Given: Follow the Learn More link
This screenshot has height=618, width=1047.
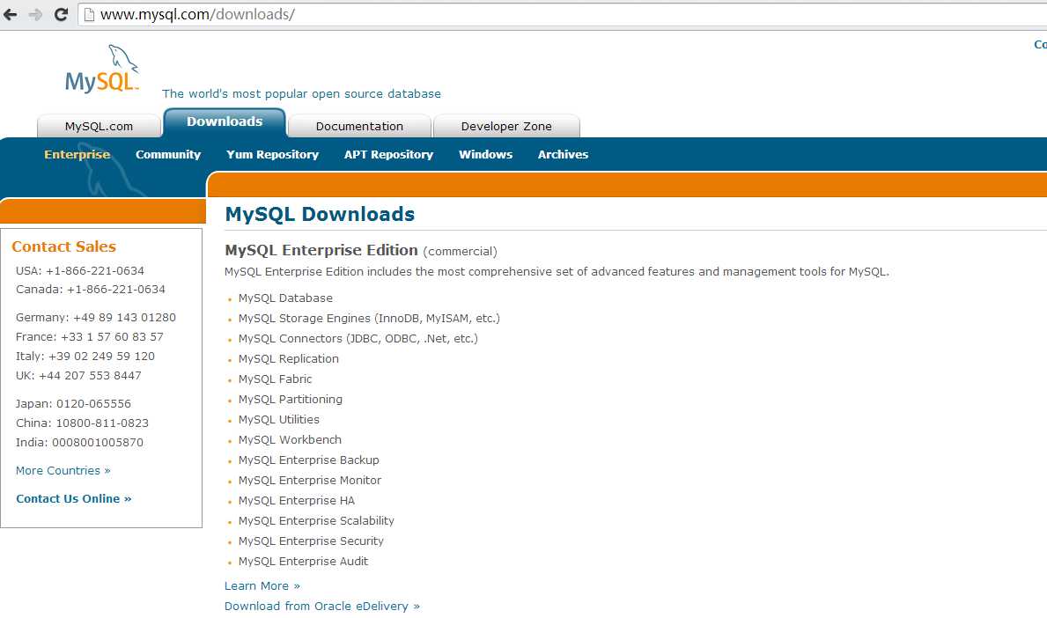Looking at the screenshot, I should click(x=262, y=586).
